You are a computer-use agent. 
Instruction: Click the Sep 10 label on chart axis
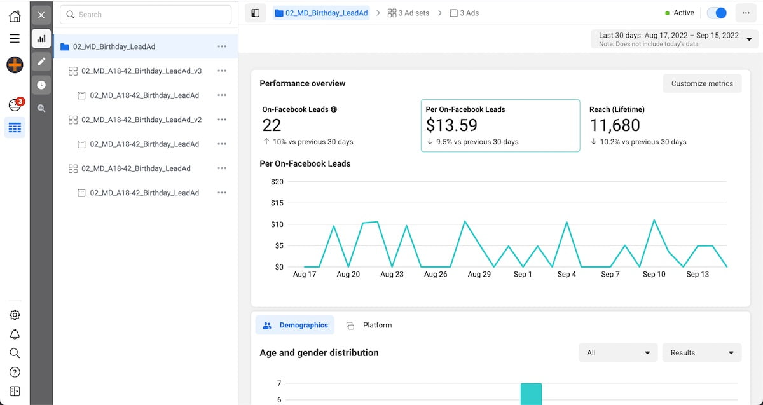click(654, 275)
